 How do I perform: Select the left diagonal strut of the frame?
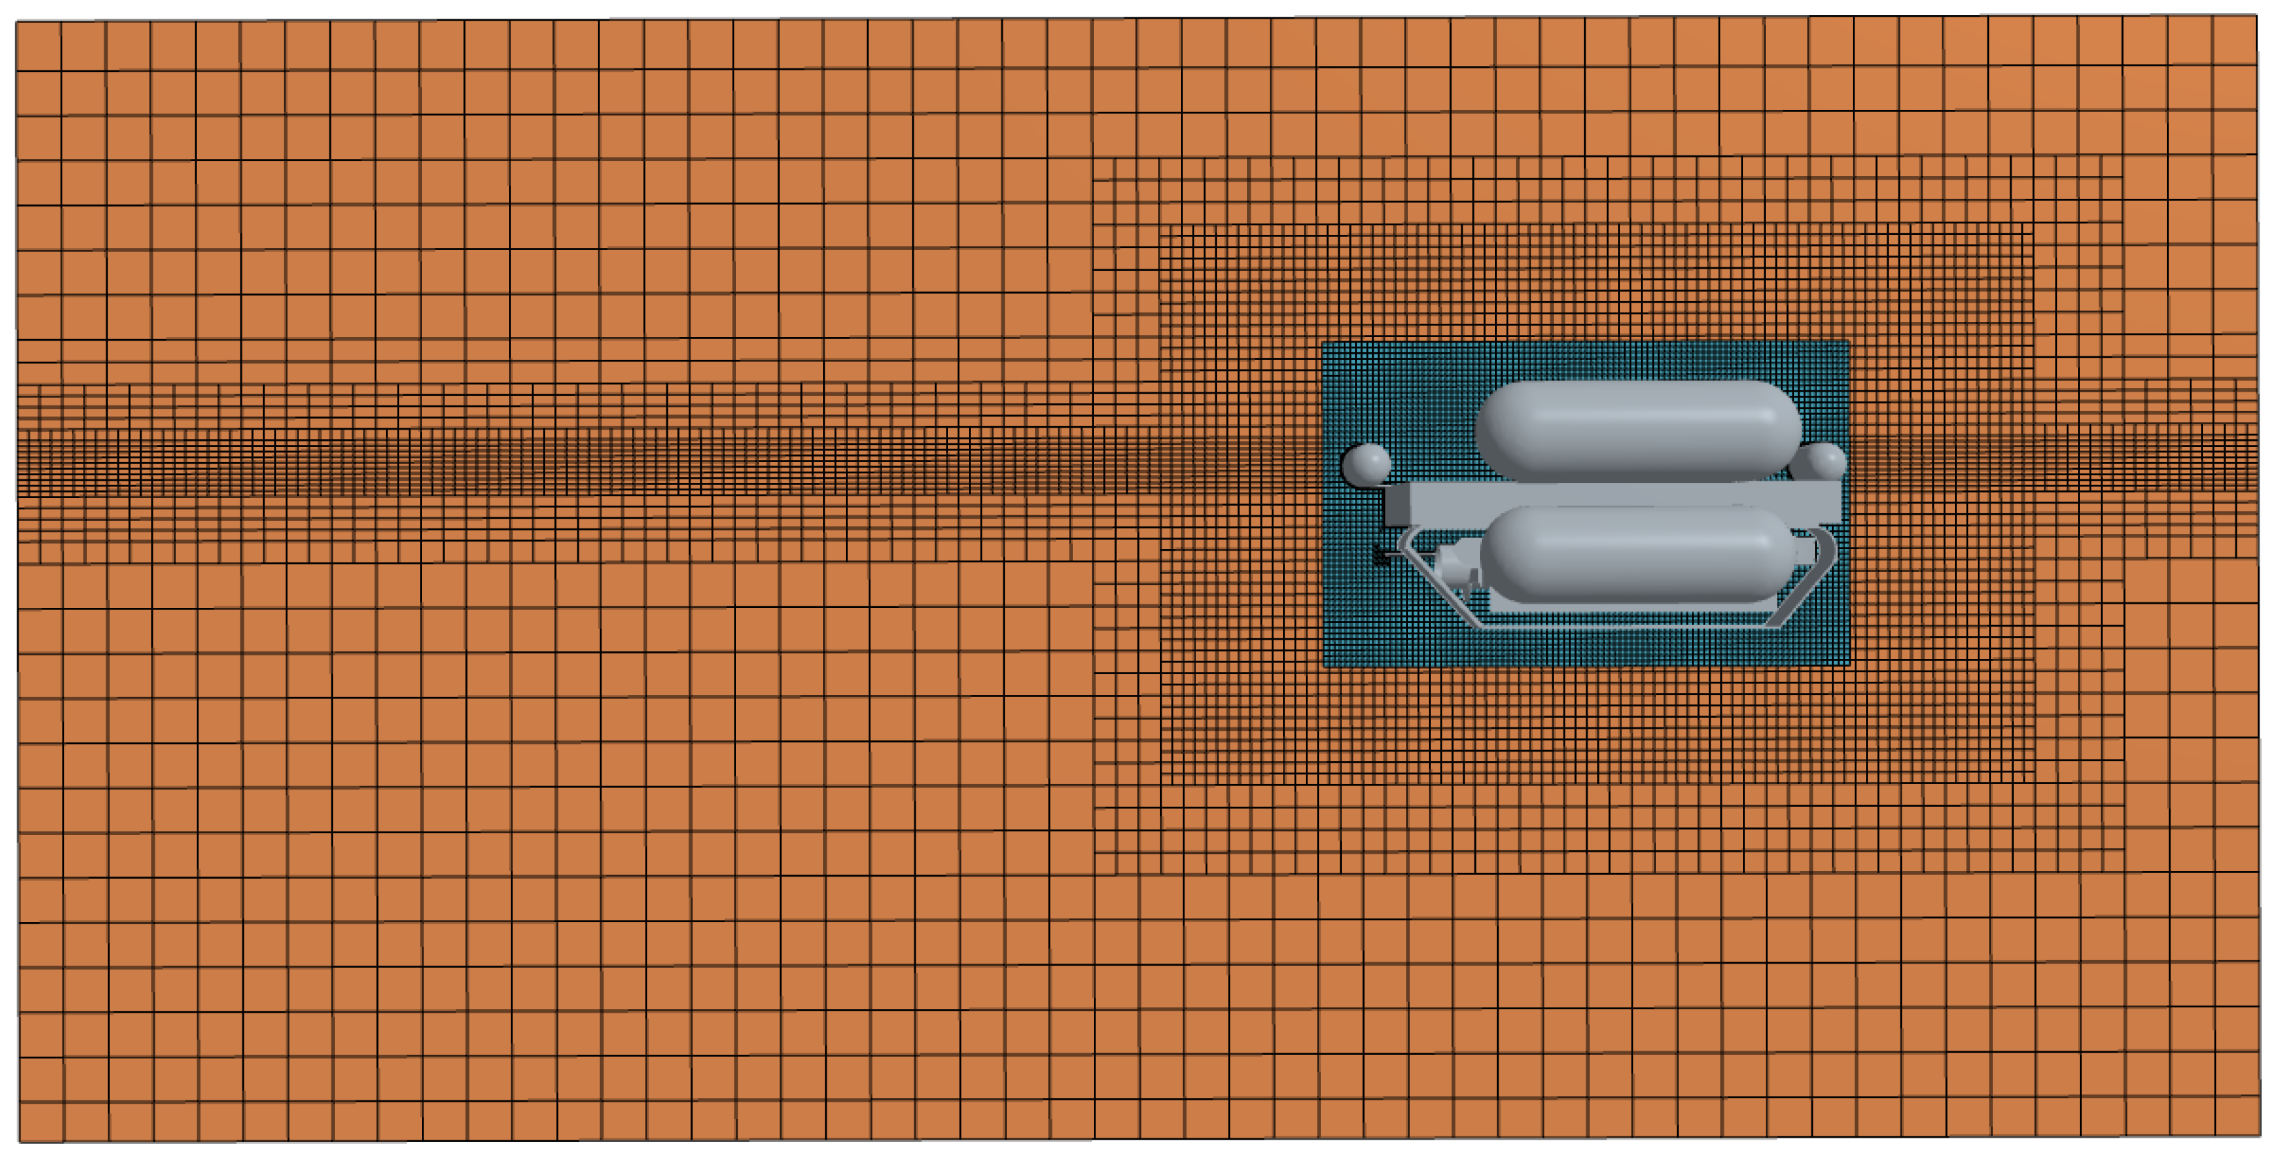(1439, 587)
